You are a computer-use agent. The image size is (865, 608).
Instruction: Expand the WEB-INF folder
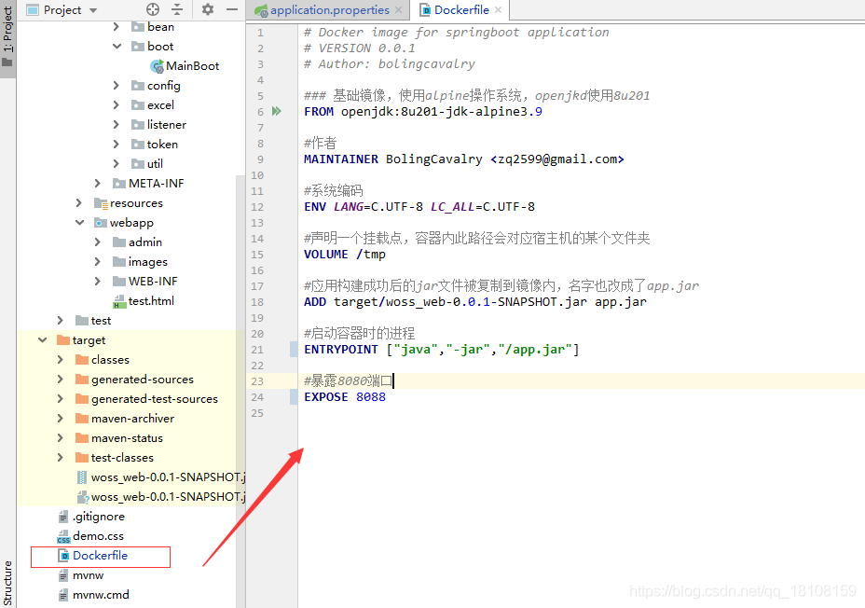point(98,282)
